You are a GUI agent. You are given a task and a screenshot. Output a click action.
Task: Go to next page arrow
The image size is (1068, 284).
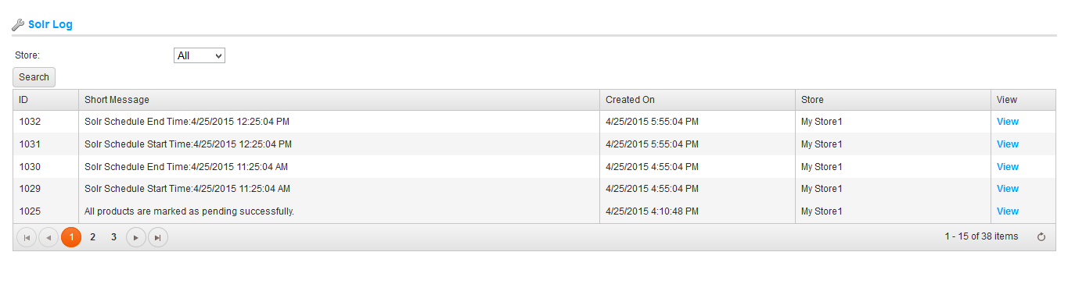click(x=136, y=237)
